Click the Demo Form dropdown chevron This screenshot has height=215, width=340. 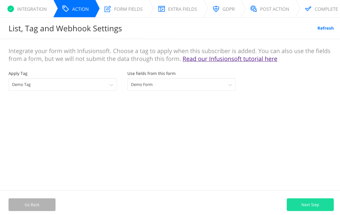pos(230,85)
